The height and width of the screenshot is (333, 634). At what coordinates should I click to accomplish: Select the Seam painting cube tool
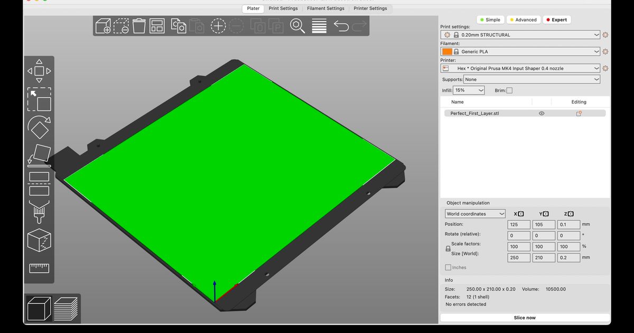click(39, 240)
